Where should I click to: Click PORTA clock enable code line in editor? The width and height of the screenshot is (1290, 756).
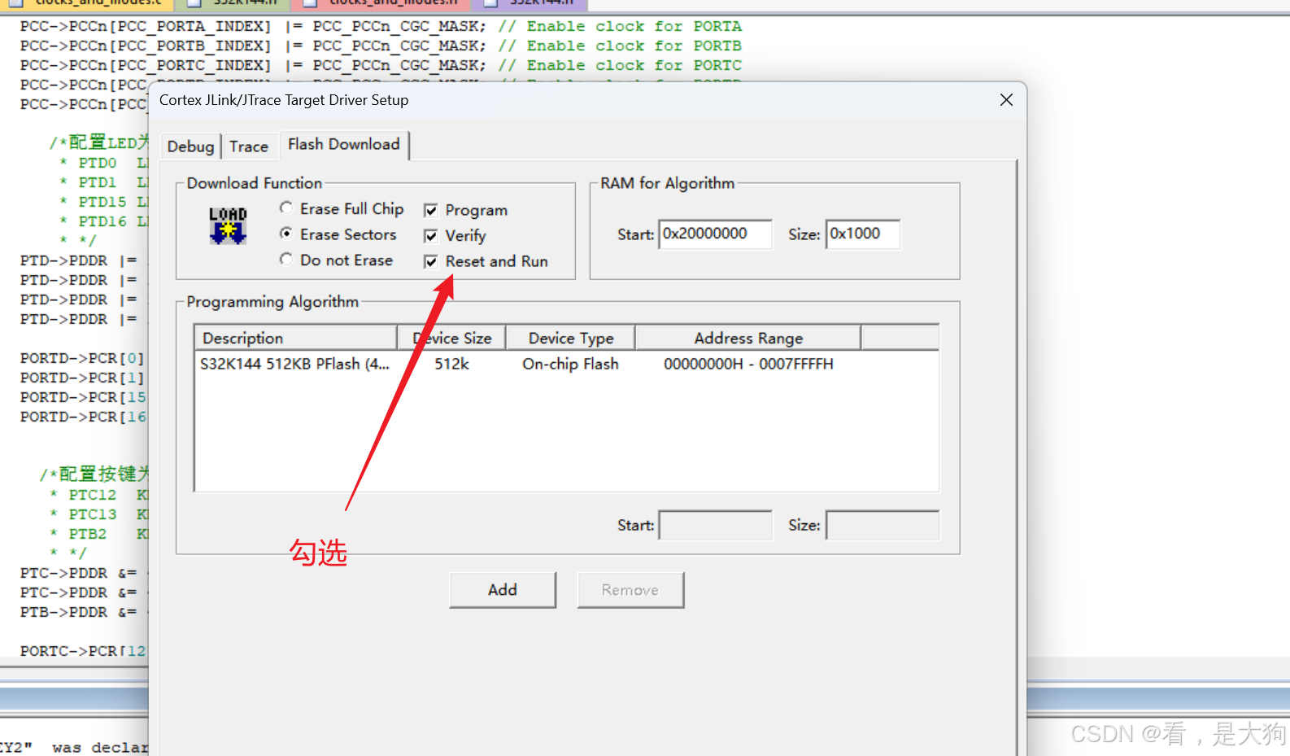[x=381, y=26]
